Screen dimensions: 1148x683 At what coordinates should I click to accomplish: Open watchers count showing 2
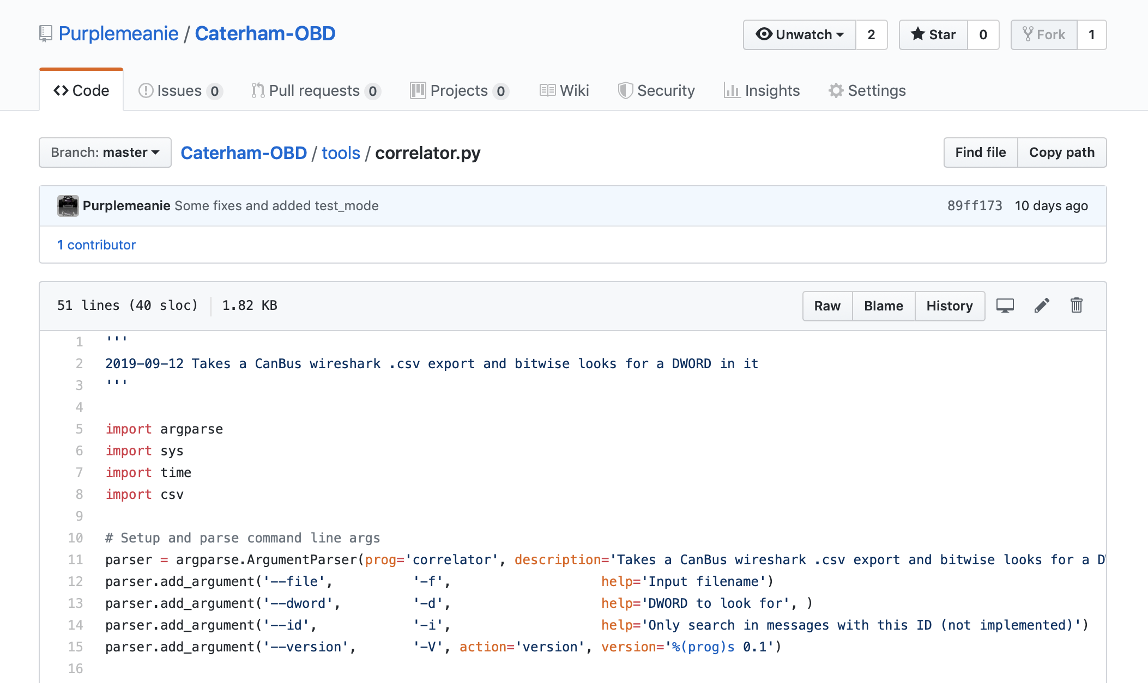(x=871, y=35)
